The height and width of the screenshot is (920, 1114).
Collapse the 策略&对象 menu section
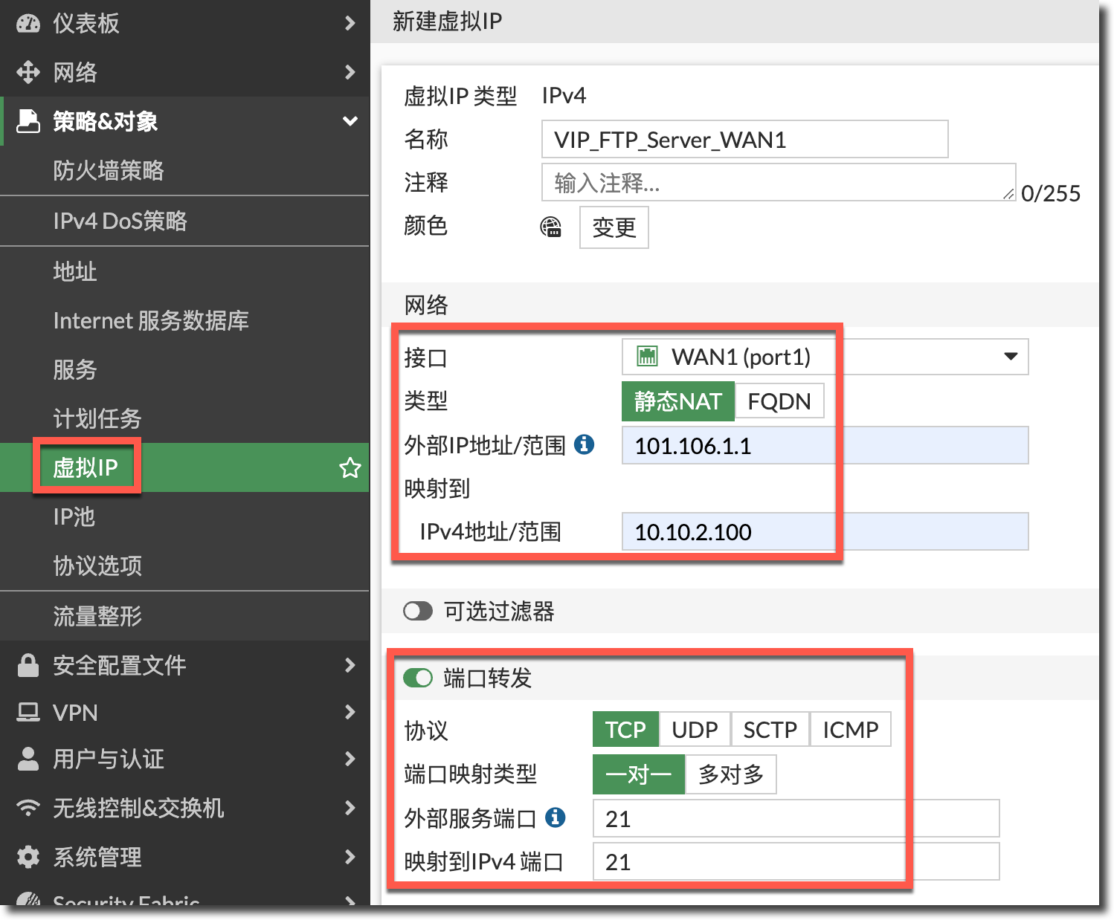(350, 121)
